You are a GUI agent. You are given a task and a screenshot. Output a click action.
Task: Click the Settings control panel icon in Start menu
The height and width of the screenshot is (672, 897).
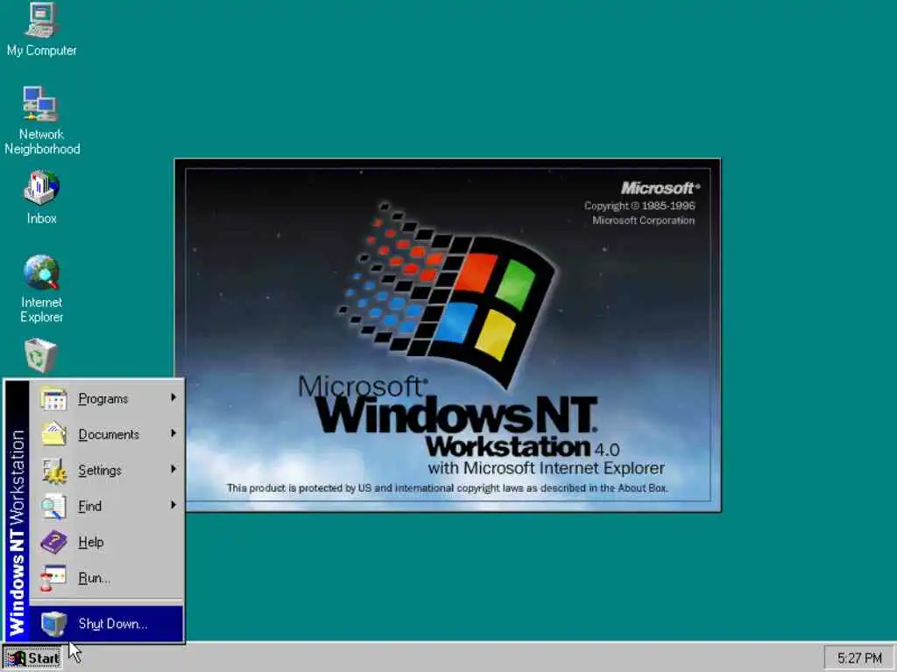pyautogui.click(x=53, y=470)
